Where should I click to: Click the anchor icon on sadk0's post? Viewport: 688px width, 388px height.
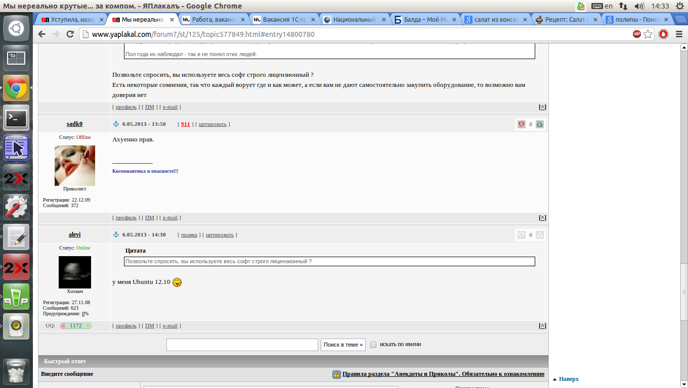click(x=116, y=124)
